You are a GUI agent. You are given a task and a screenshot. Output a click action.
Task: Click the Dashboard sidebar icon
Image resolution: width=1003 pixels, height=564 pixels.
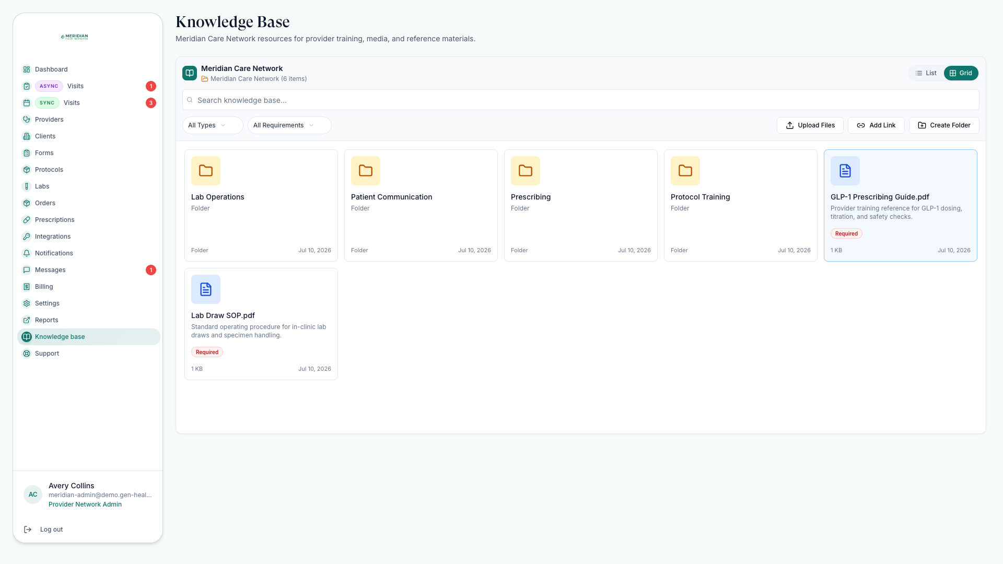tap(27, 69)
